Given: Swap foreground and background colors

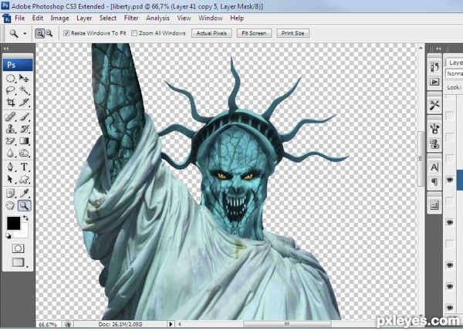Looking at the screenshot, I should (x=26, y=218).
